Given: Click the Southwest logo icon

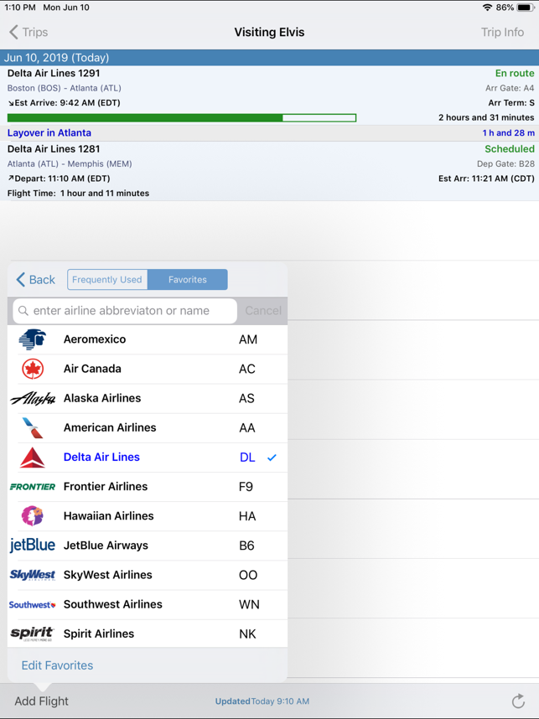Looking at the screenshot, I should (x=33, y=604).
